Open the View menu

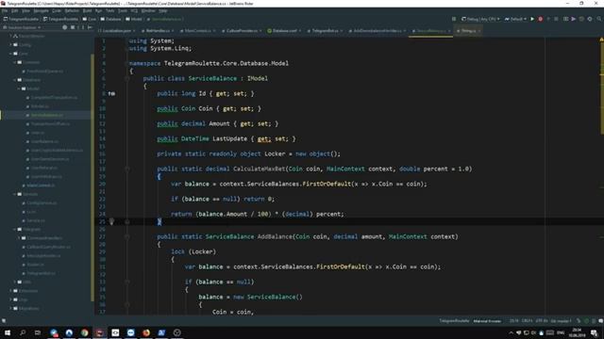tap(25, 10)
